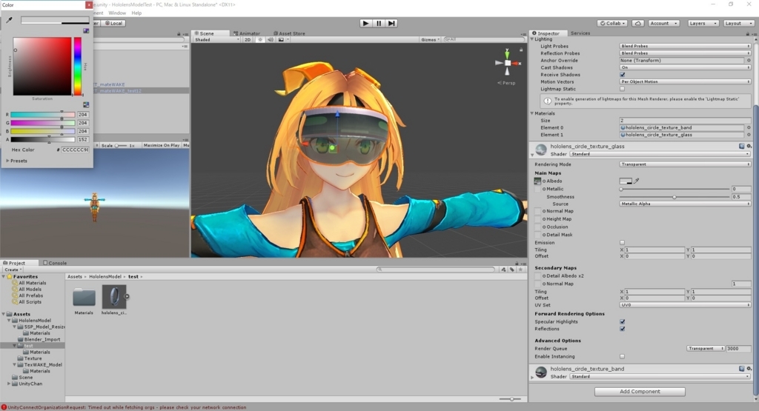
Task: Click the error icon in status bar
Action: [4, 407]
